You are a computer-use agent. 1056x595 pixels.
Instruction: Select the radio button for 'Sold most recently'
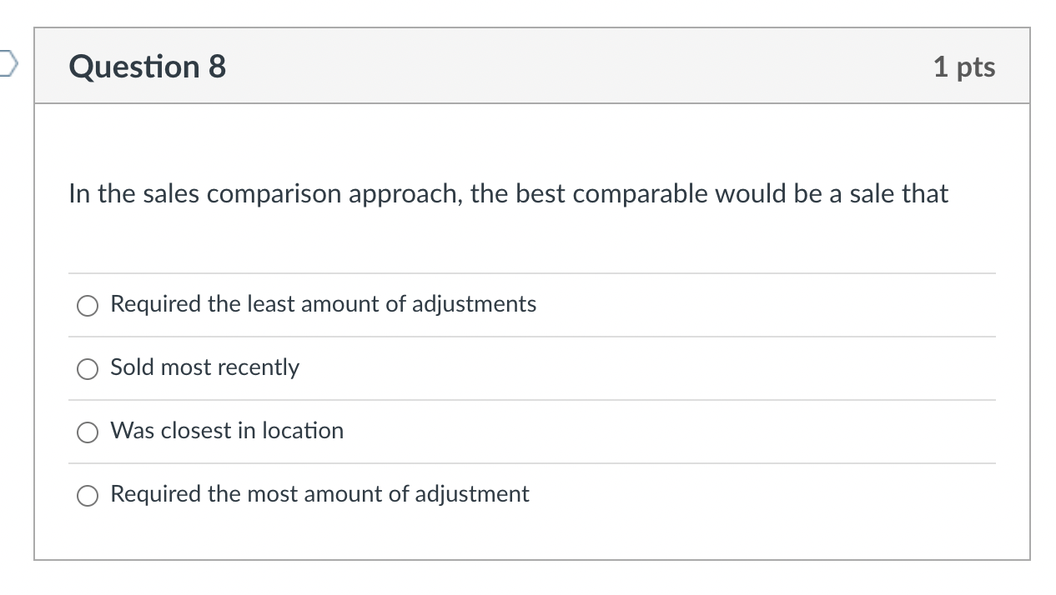tap(87, 368)
